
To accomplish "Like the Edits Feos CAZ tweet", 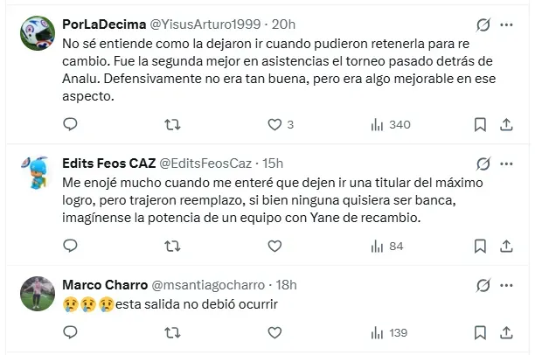I will pyautogui.click(x=274, y=247).
